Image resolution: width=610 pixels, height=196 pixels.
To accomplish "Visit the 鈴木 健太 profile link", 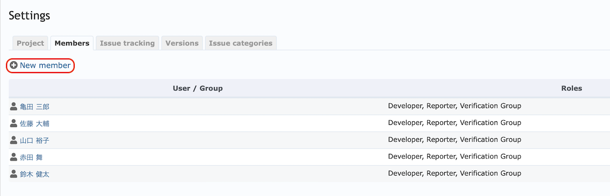I will [x=35, y=174].
